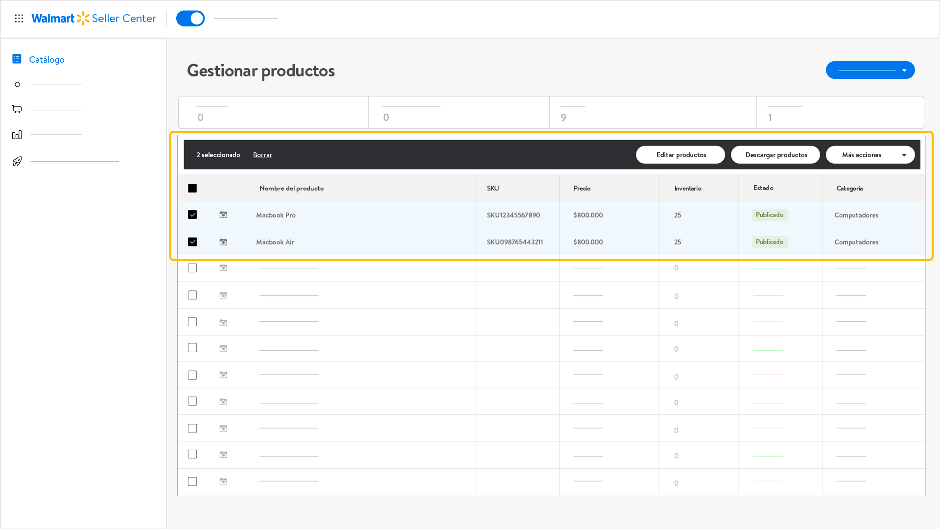Open the nine-dot apps grid icon

(19, 19)
